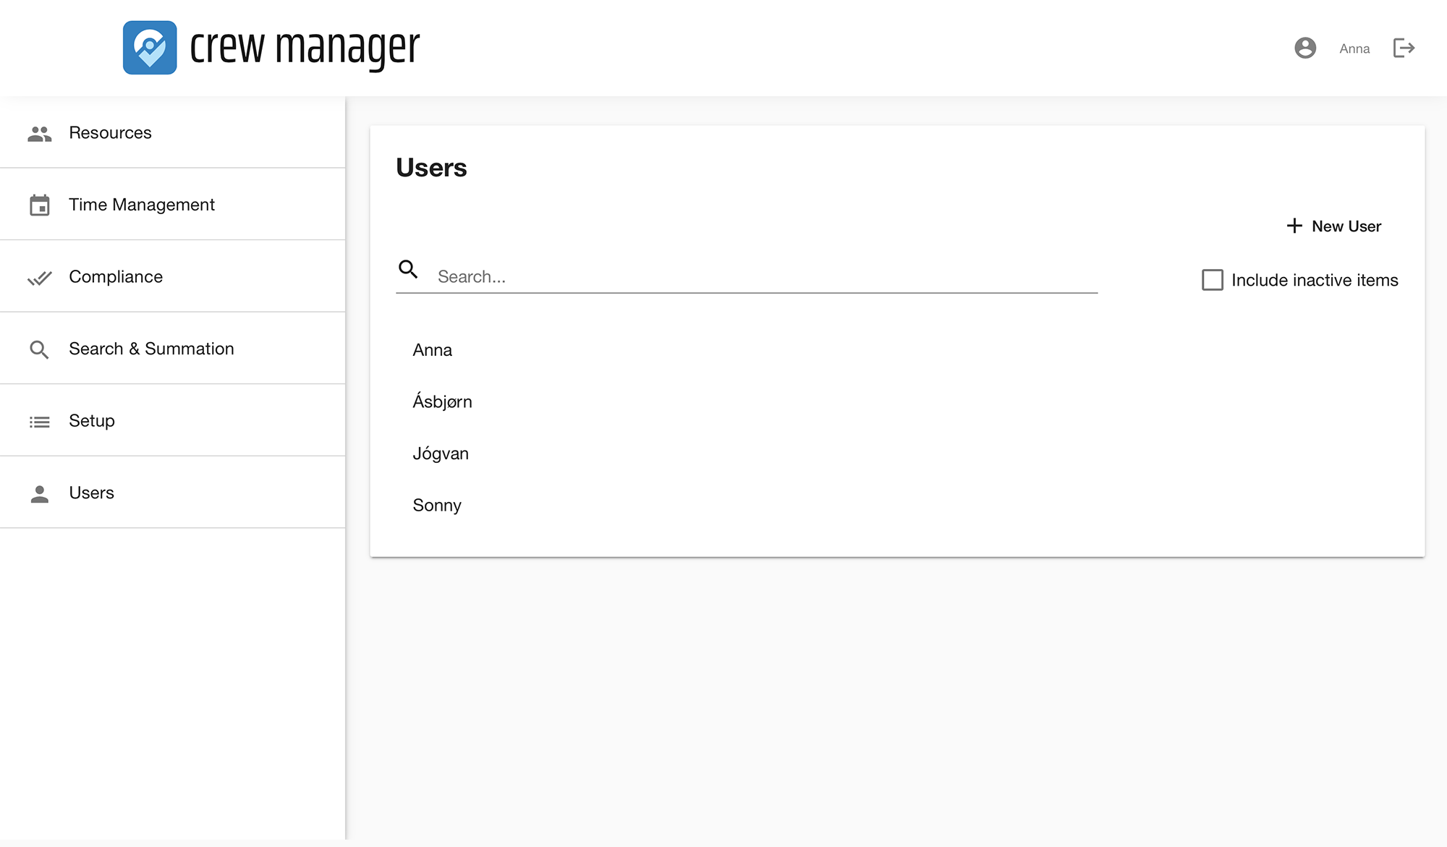The width and height of the screenshot is (1447, 847).
Task: Select user Ásbjørn from the list
Action: coord(442,402)
